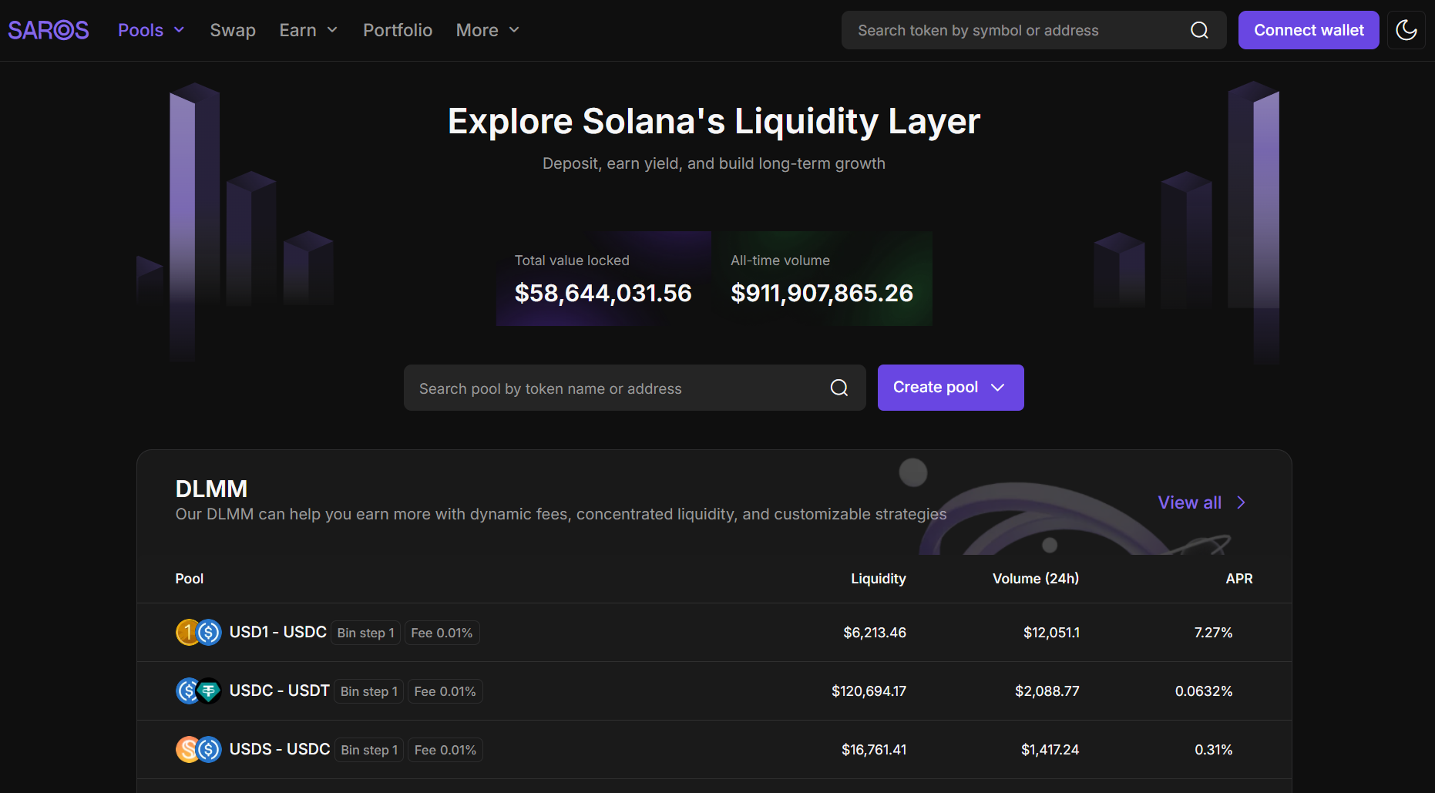Open the Create pool dropdown
Image resolution: width=1435 pixels, height=793 pixels.
point(950,388)
